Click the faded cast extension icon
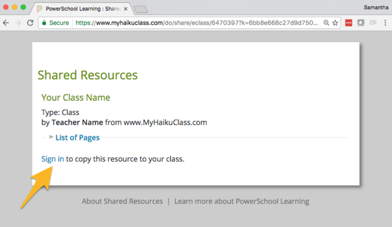392x227 pixels. pyautogui.click(x=373, y=23)
